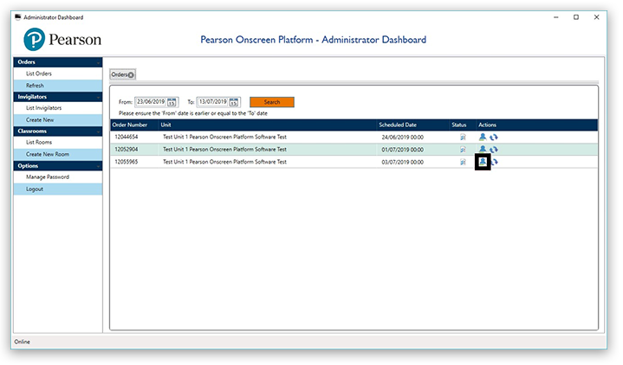The image size is (623, 365).
Task: Click the person icon for order 12055965
Action: [483, 162]
